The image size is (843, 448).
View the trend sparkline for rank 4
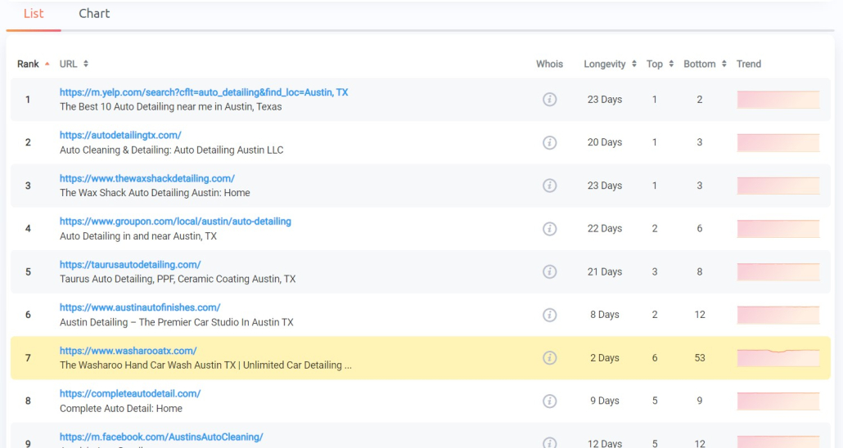coord(778,229)
